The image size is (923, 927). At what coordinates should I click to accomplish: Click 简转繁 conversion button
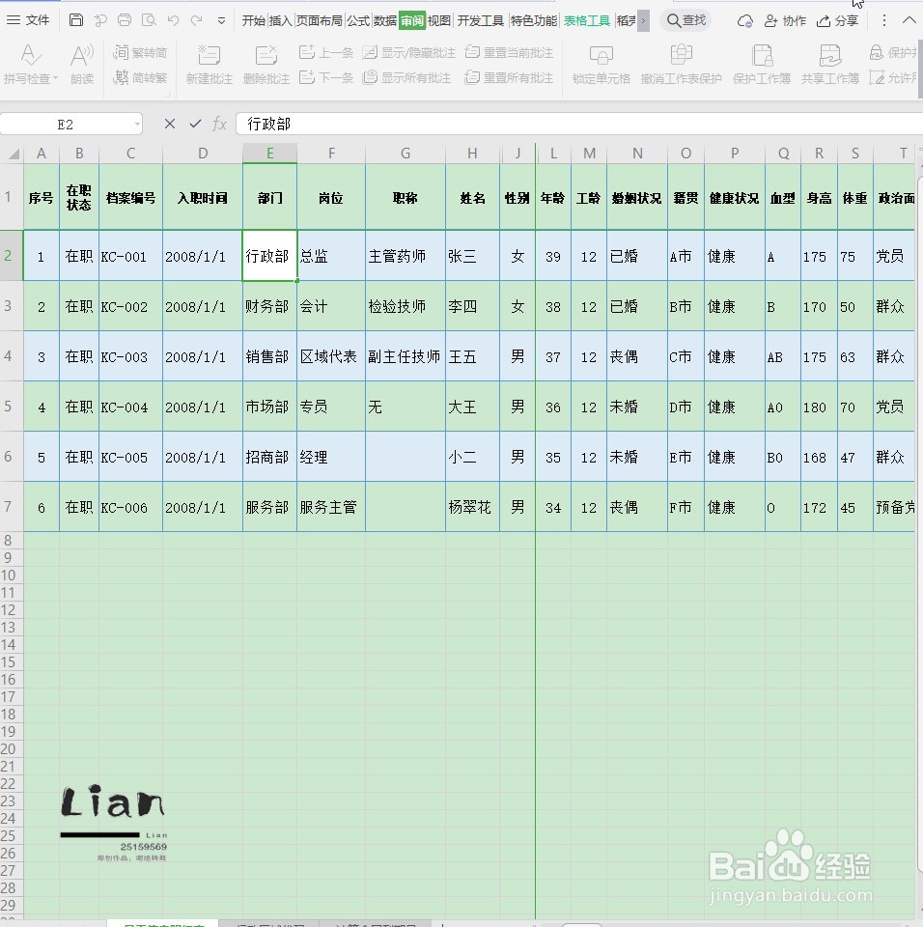click(140, 77)
